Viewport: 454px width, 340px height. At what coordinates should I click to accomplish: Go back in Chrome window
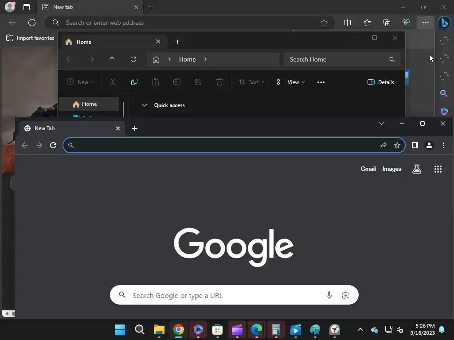click(25, 145)
